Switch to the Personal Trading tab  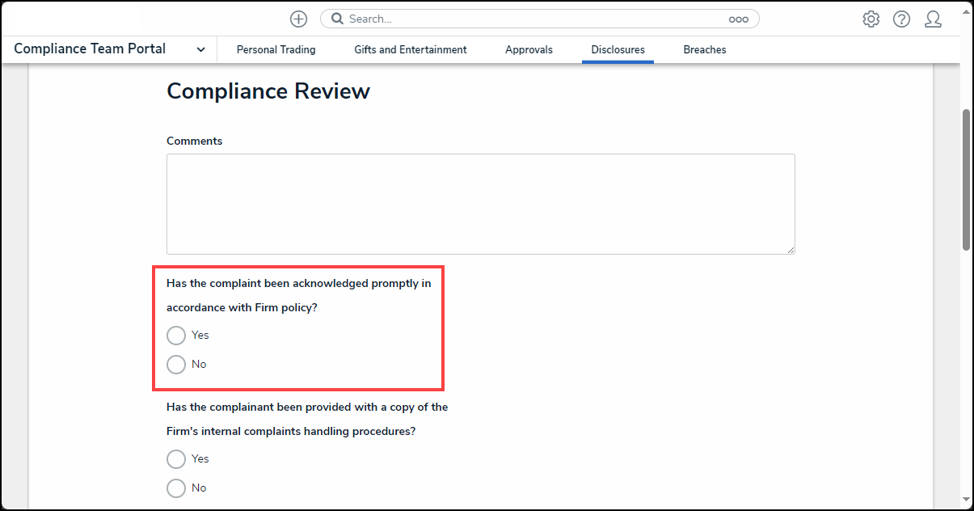pos(276,50)
